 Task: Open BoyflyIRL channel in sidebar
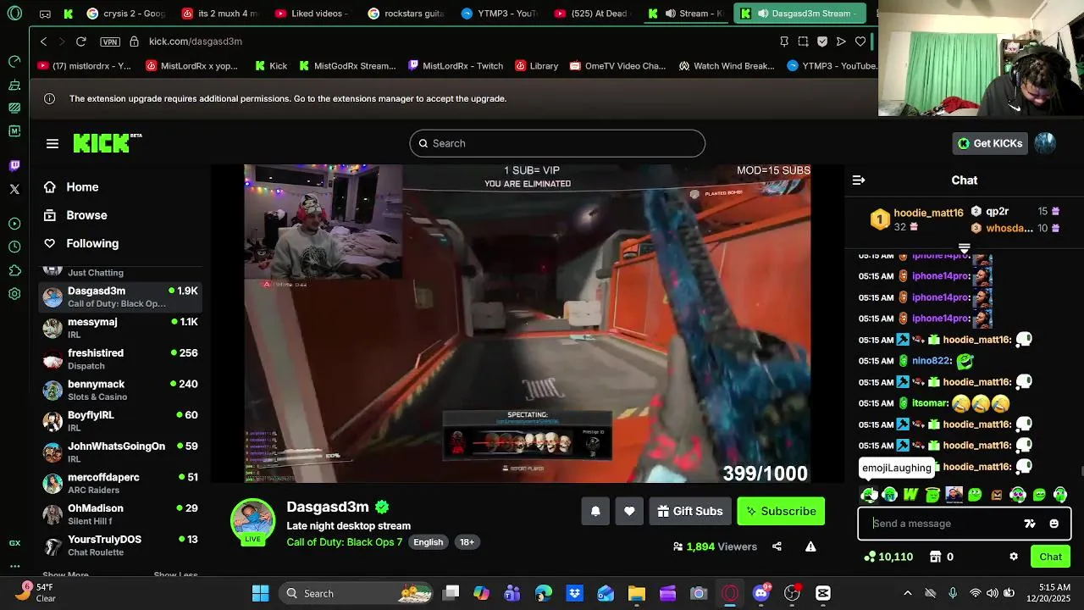pyautogui.click(x=120, y=421)
